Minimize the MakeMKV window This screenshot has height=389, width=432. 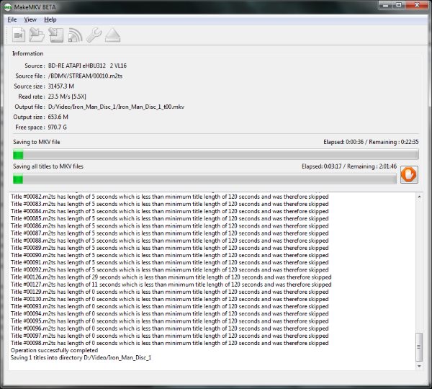click(385, 5)
